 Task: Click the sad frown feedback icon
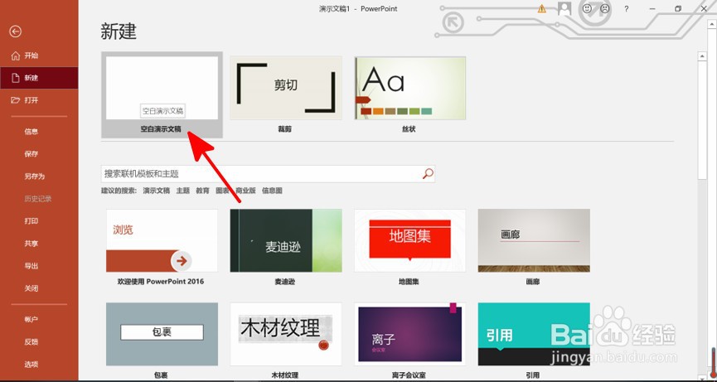pyautogui.click(x=605, y=8)
